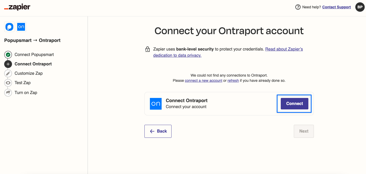Click the Popupsmart app icon in the sidebar
This screenshot has height=174, width=366.
pyautogui.click(x=9, y=27)
